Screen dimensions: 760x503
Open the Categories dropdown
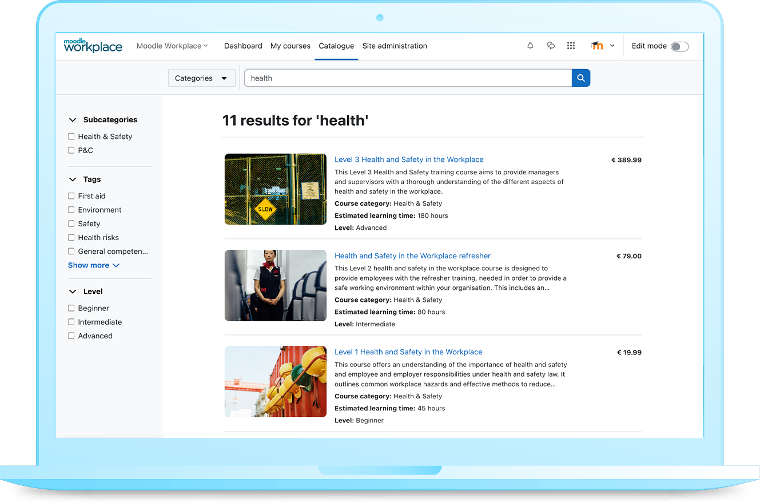(201, 78)
